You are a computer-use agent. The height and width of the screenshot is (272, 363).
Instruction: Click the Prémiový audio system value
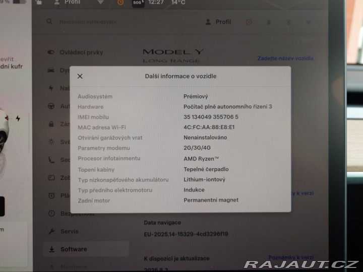pyautogui.click(x=196, y=96)
